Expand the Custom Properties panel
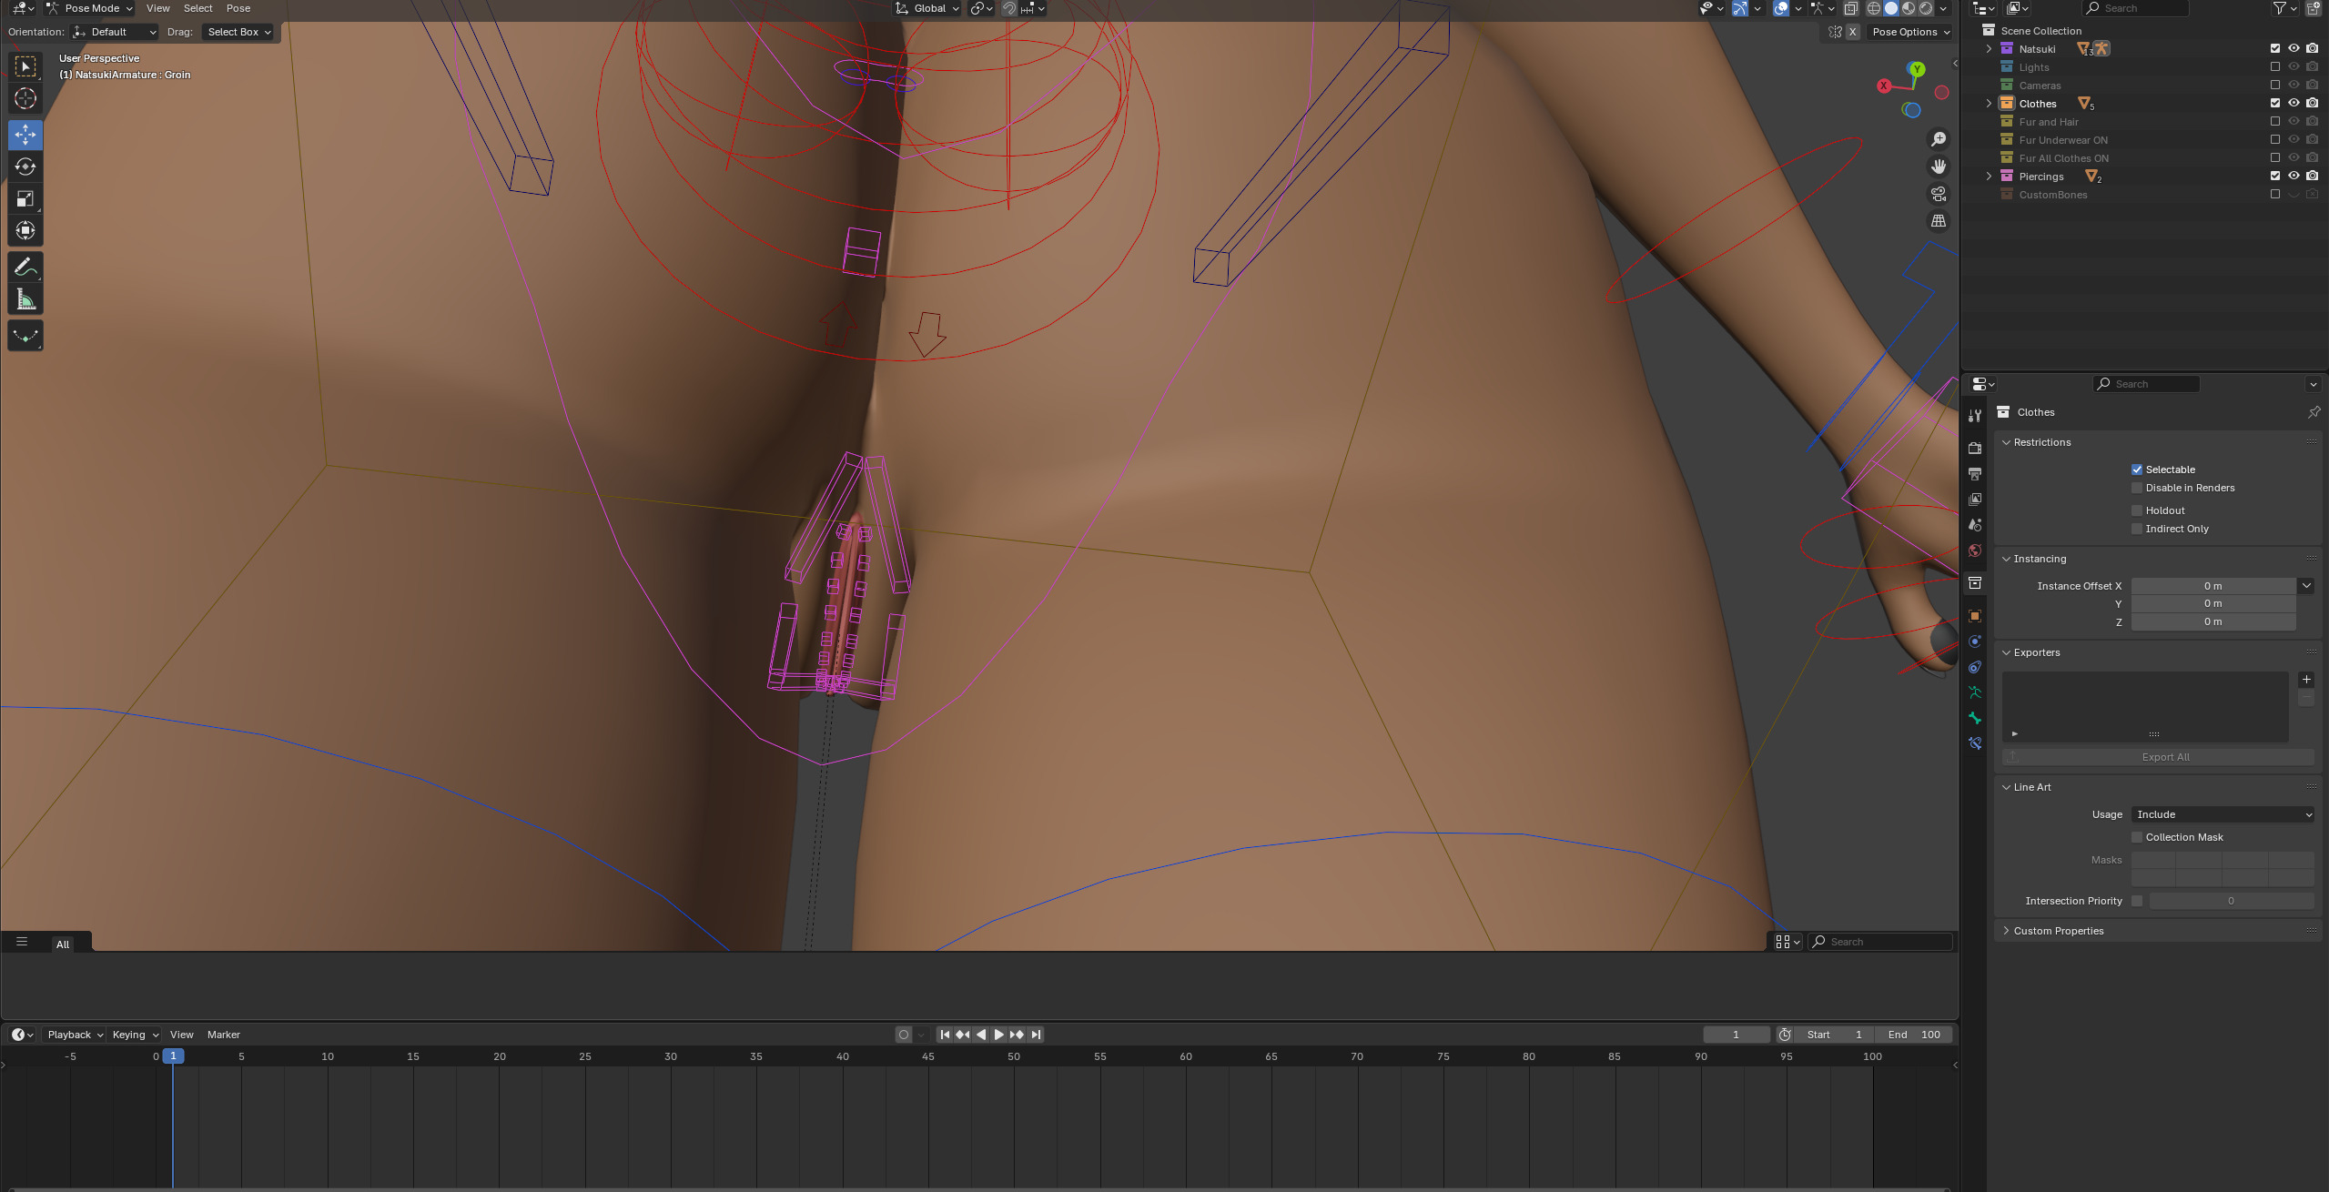The image size is (2329, 1192). tap(2058, 931)
